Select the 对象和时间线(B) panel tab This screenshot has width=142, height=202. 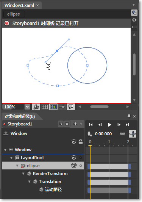click(20, 116)
